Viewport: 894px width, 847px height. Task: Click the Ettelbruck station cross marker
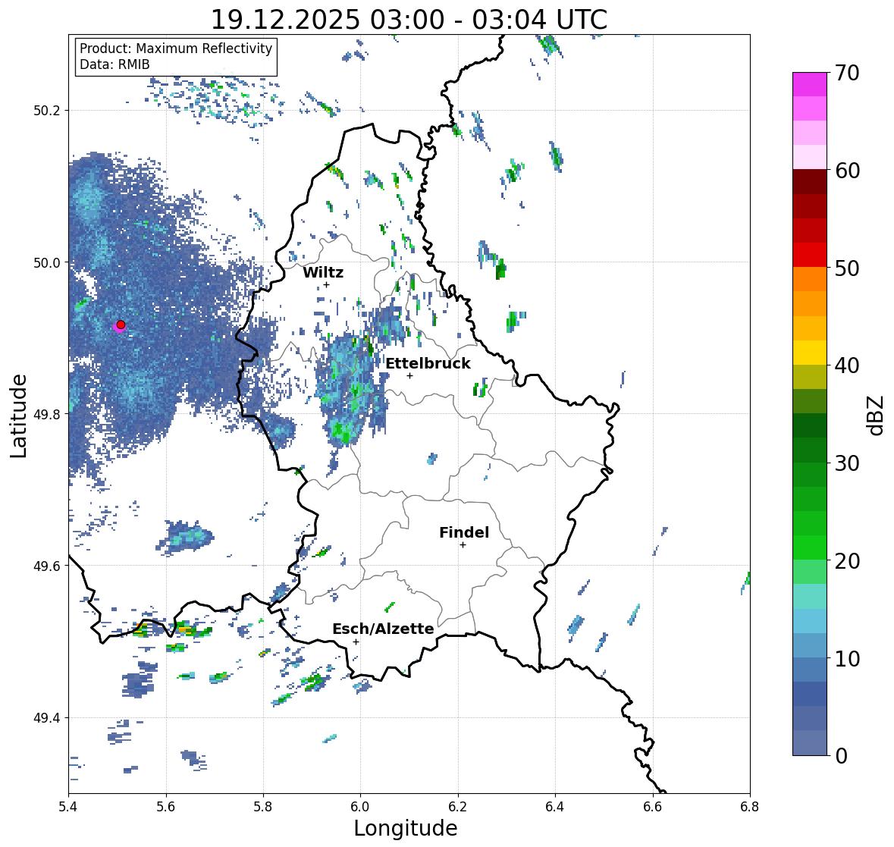tap(409, 375)
